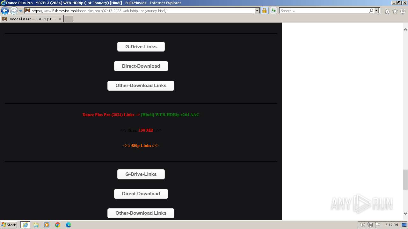This screenshot has height=229, width=408.
Task: Click Internet Explorer taskbar icon
Action: click(x=25, y=225)
